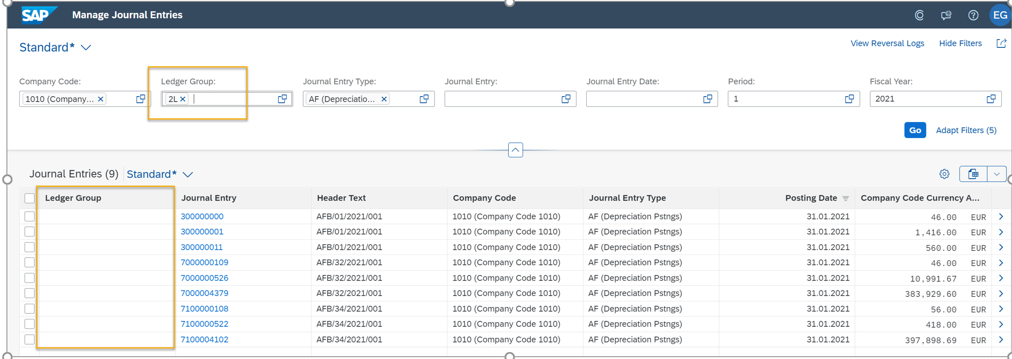This screenshot has height=359, width=1012.
Task: Open value help for Journal Entry field
Action: tap(566, 99)
